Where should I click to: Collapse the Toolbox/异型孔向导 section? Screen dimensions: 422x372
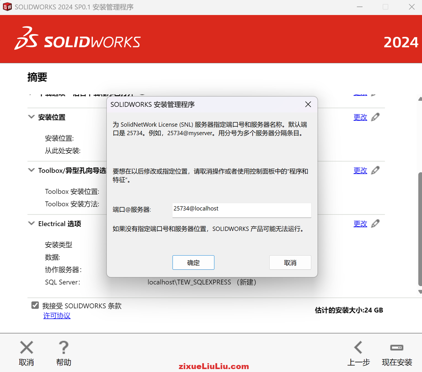click(31, 170)
